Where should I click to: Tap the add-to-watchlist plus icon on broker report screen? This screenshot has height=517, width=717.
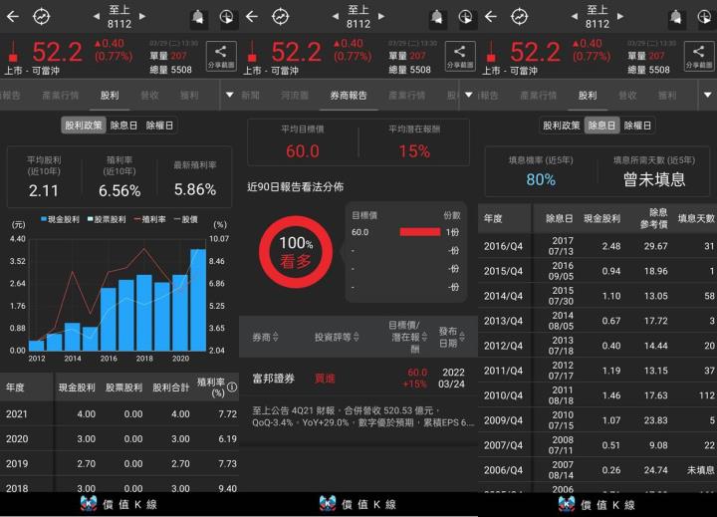click(465, 17)
